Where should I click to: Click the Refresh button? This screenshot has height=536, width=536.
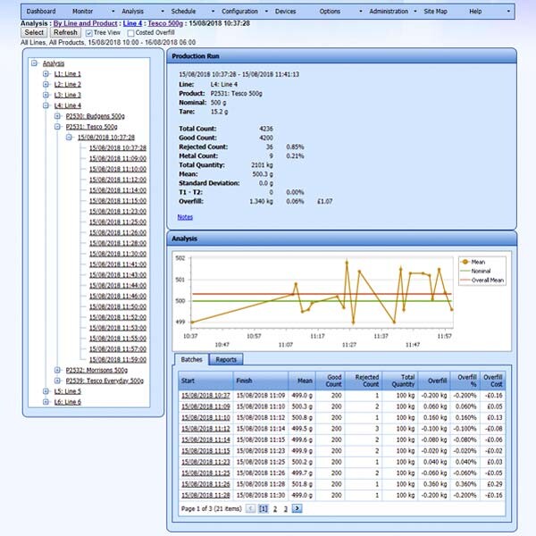65,32
